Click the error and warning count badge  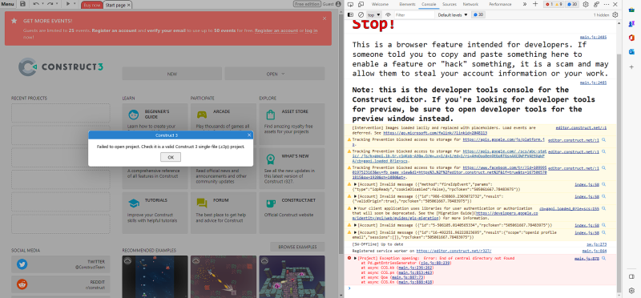(554, 4)
